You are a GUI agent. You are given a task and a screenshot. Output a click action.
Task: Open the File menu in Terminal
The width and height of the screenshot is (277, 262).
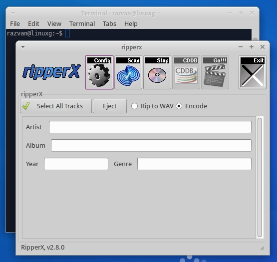(15, 23)
